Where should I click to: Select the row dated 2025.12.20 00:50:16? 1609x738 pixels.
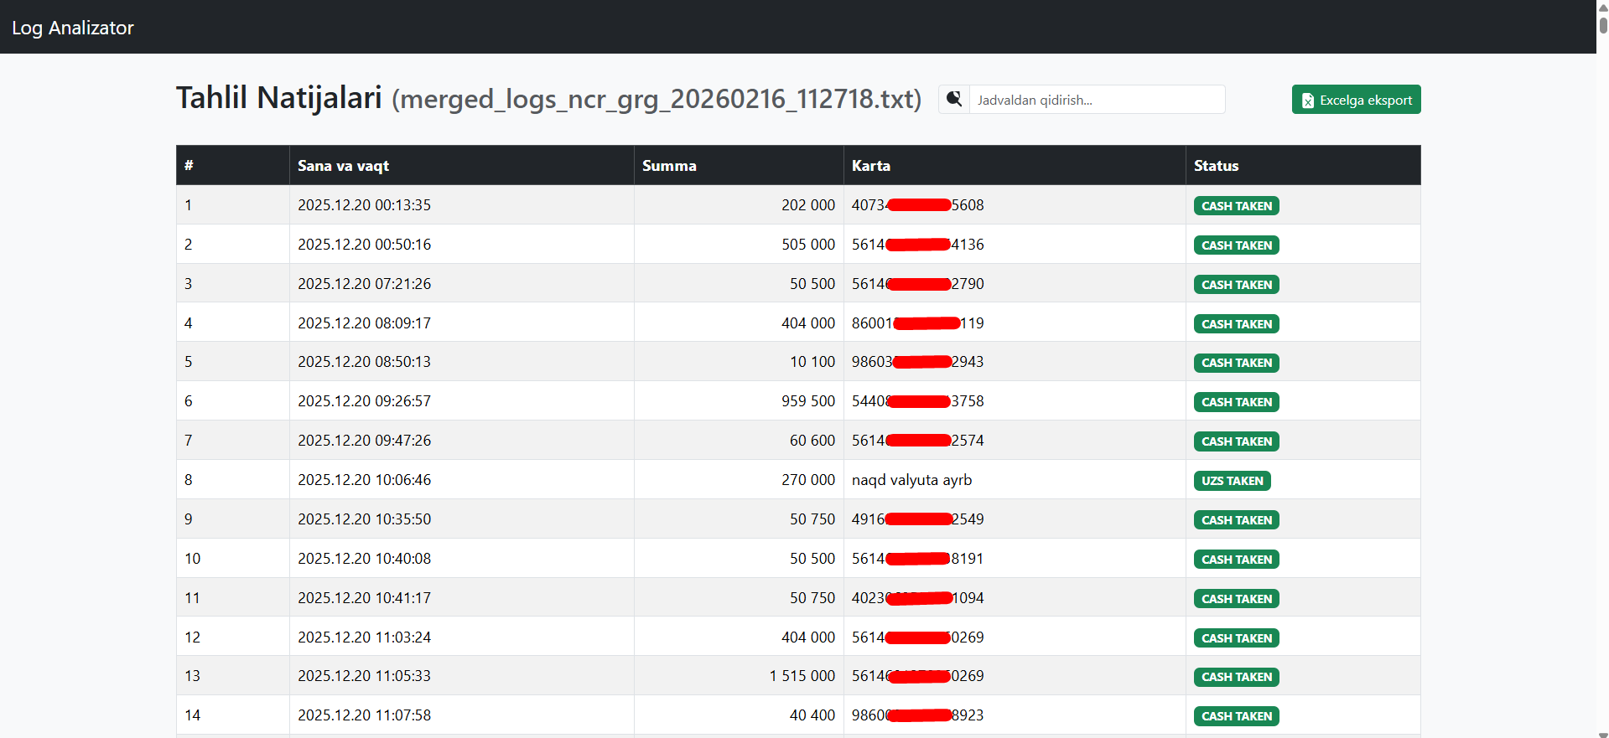click(364, 245)
